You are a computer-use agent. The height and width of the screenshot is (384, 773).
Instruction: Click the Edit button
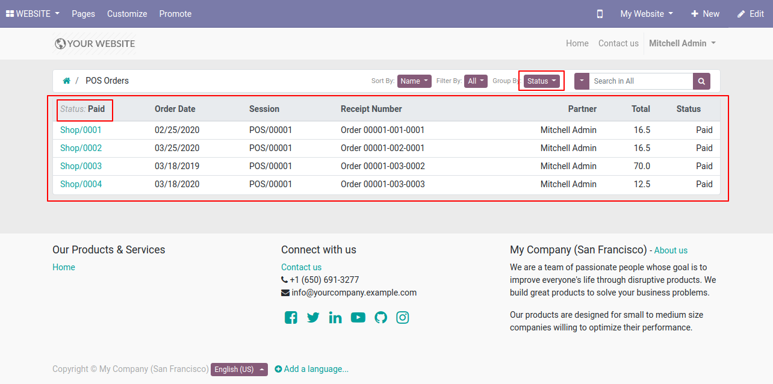pyautogui.click(x=751, y=14)
